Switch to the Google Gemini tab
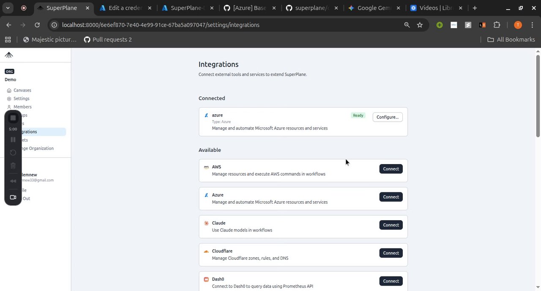 [x=370, y=8]
